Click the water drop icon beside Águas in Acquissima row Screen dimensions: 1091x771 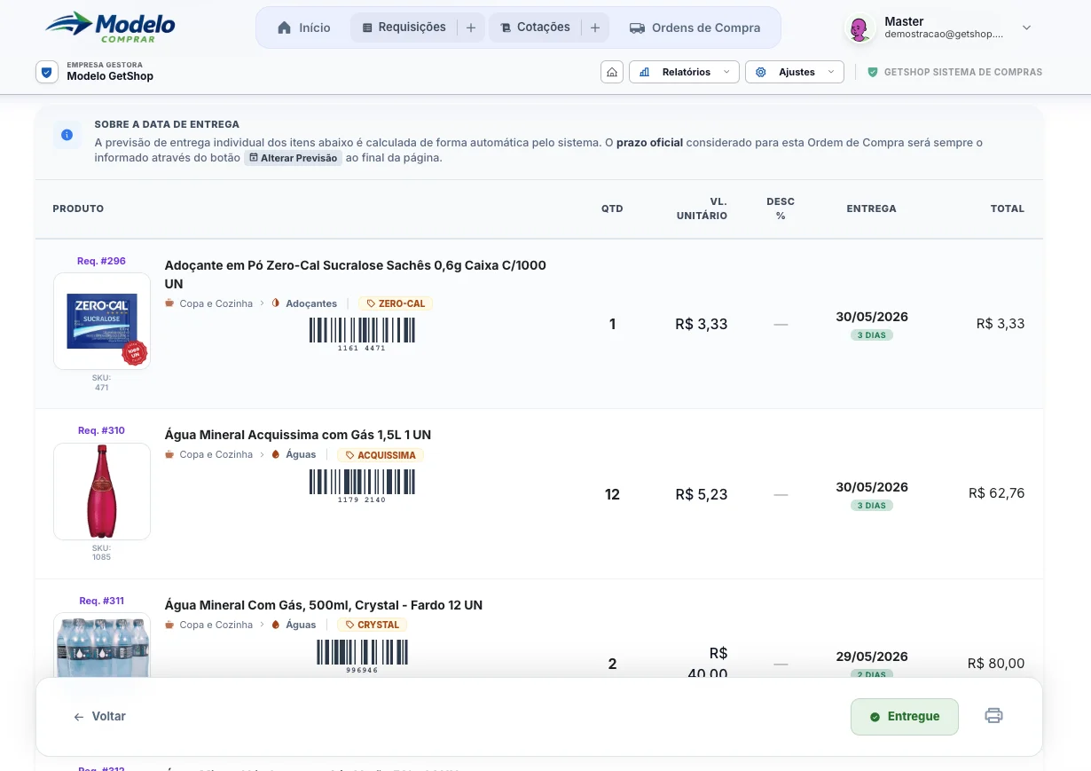(x=275, y=454)
